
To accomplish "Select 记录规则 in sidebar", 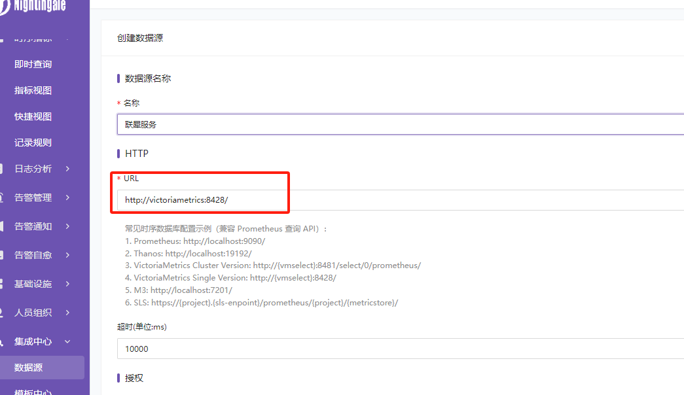I will pyautogui.click(x=33, y=143).
